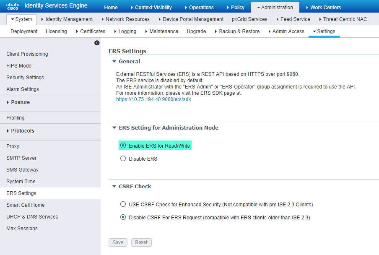The height and width of the screenshot is (255, 379).
Task: Open Client Provisioning in the sidebar
Action: click(27, 54)
